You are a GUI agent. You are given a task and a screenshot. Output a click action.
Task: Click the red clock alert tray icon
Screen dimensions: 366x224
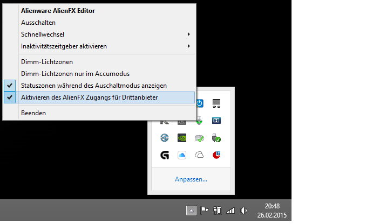pos(216,155)
